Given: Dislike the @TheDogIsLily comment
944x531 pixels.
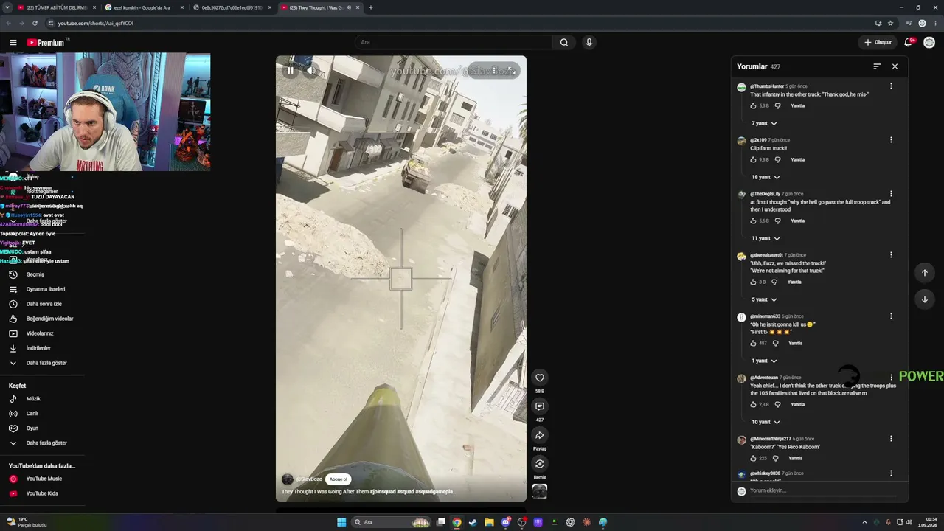Looking at the screenshot, I should (777, 221).
